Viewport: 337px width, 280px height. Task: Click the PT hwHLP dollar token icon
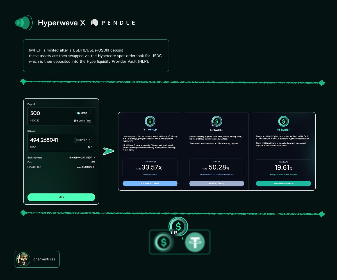284,121
